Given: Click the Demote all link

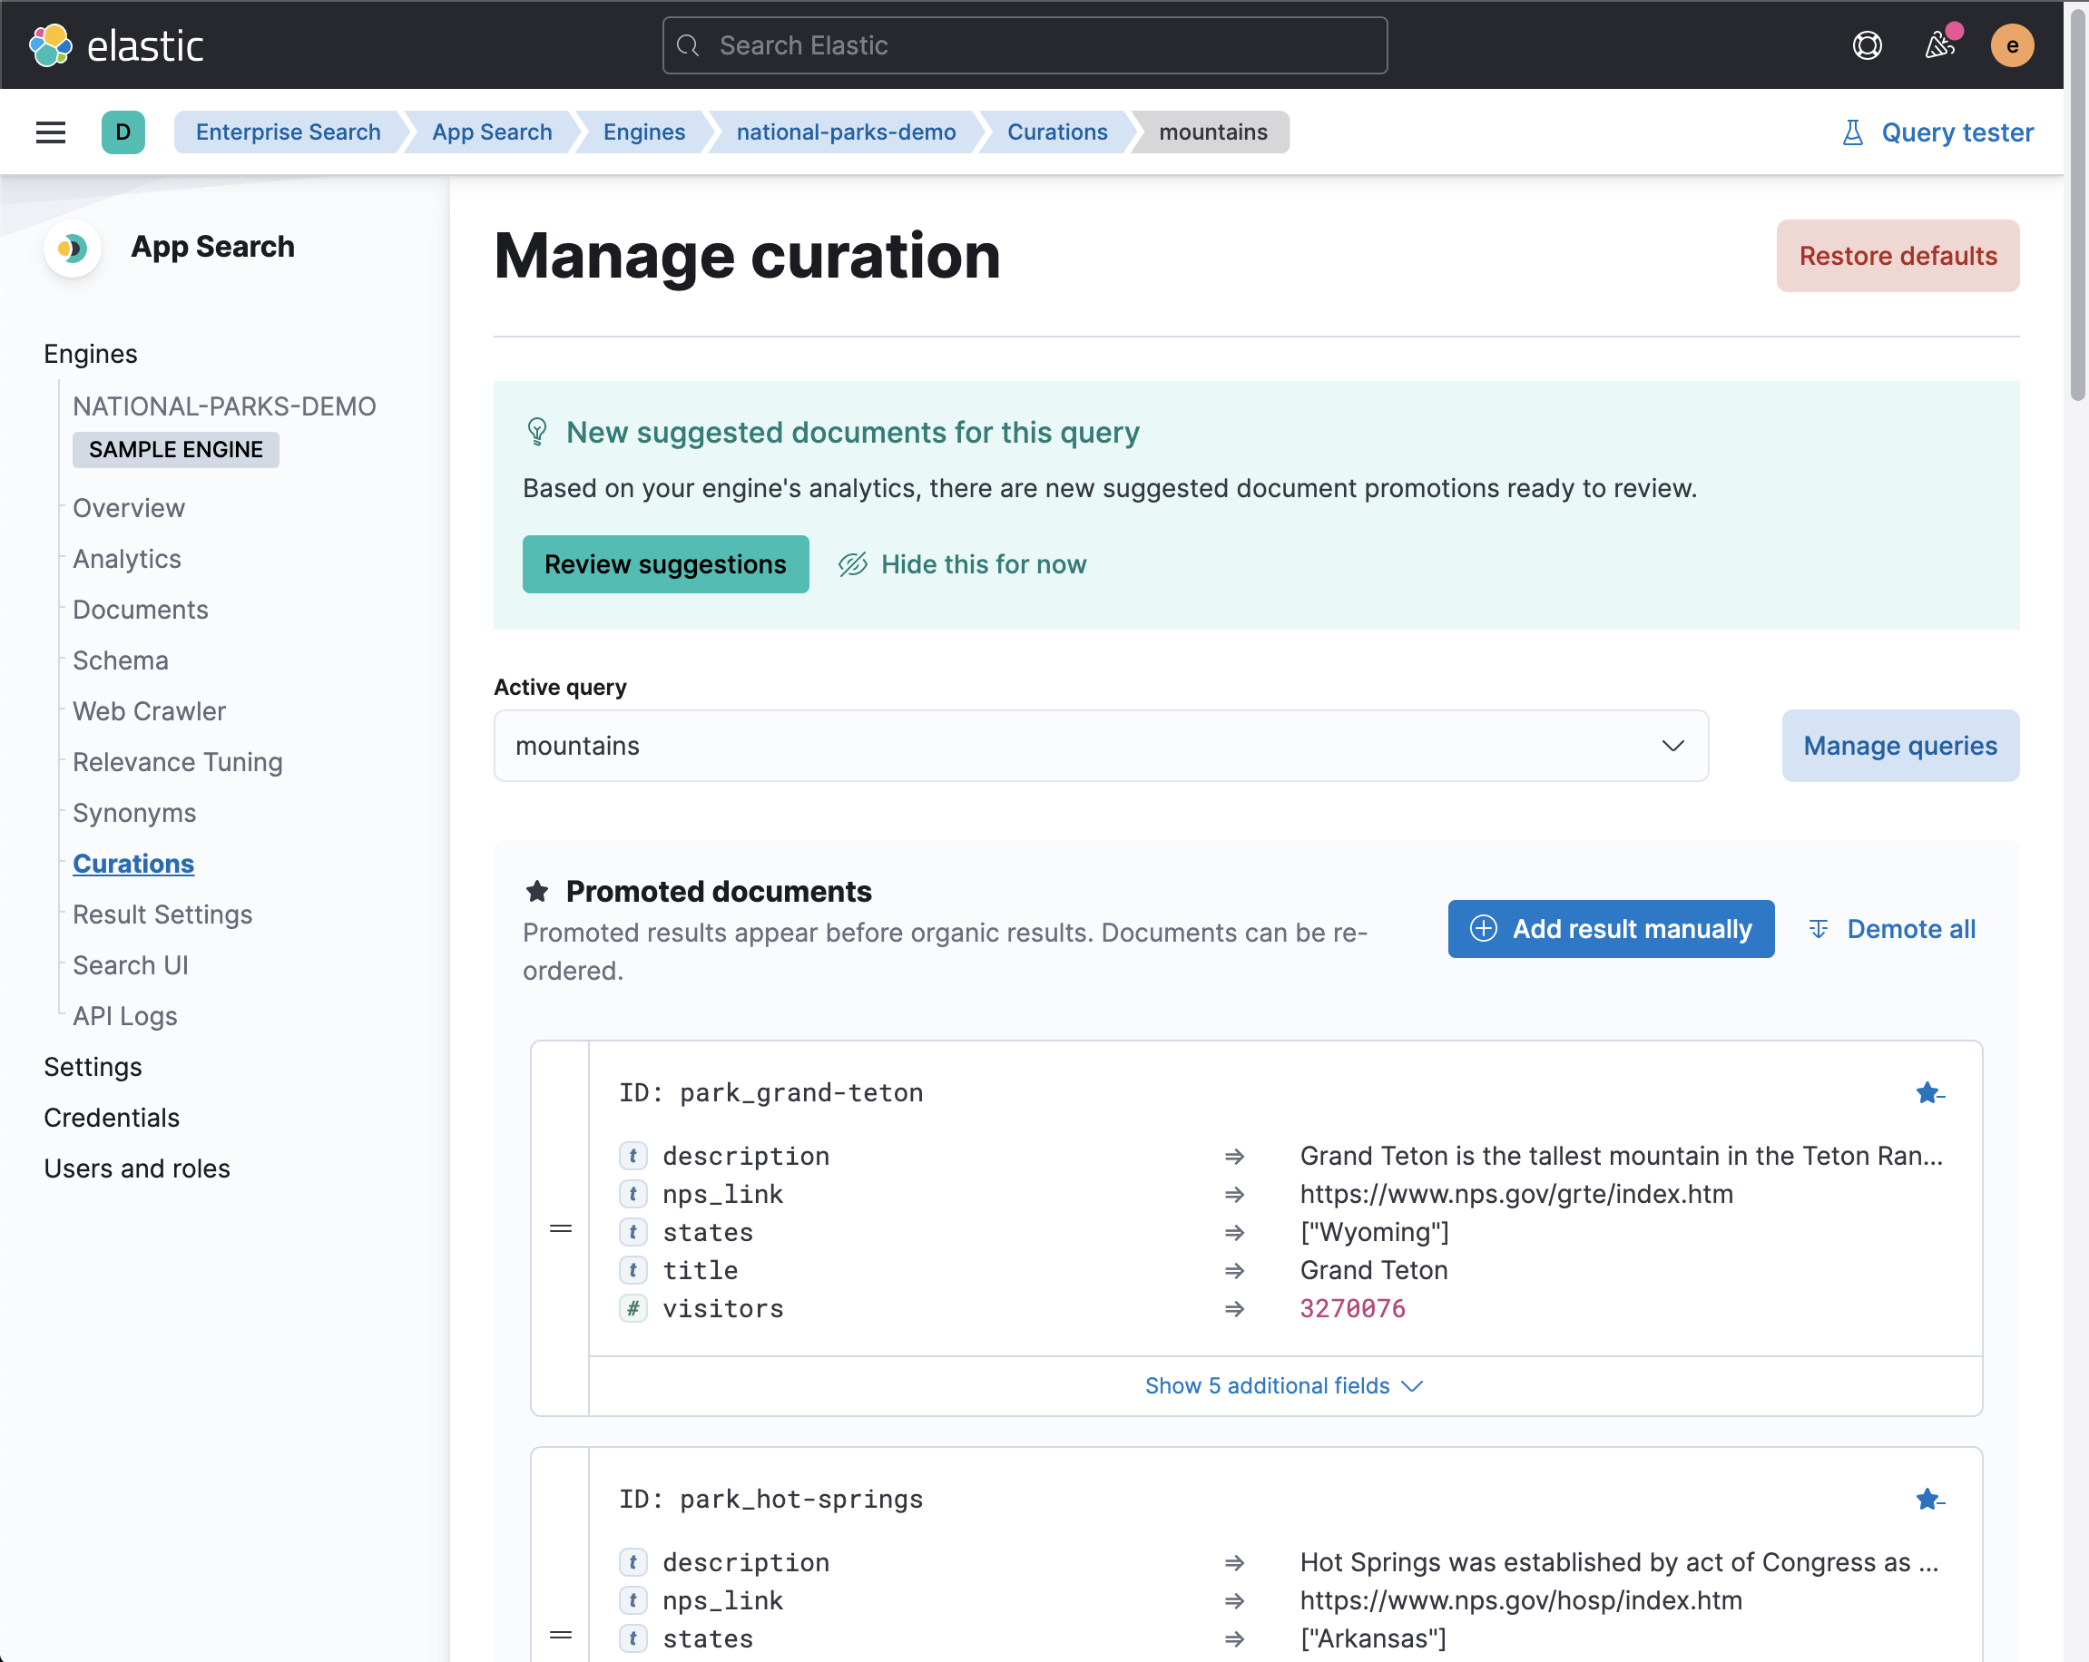Looking at the screenshot, I should click(x=1892, y=929).
